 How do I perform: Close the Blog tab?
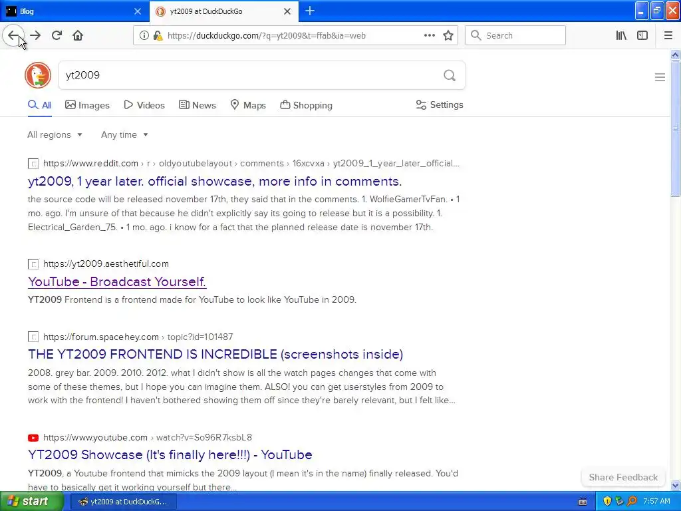coord(137,11)
